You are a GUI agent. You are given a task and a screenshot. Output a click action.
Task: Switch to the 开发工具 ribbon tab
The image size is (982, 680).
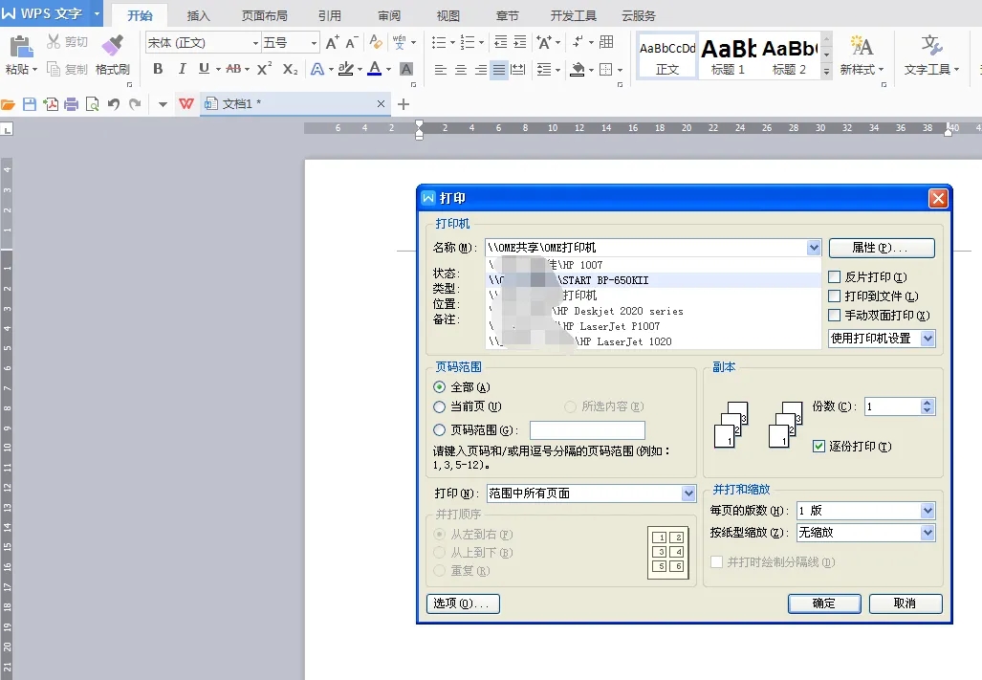pyautogui.click(x=573, y=15)
